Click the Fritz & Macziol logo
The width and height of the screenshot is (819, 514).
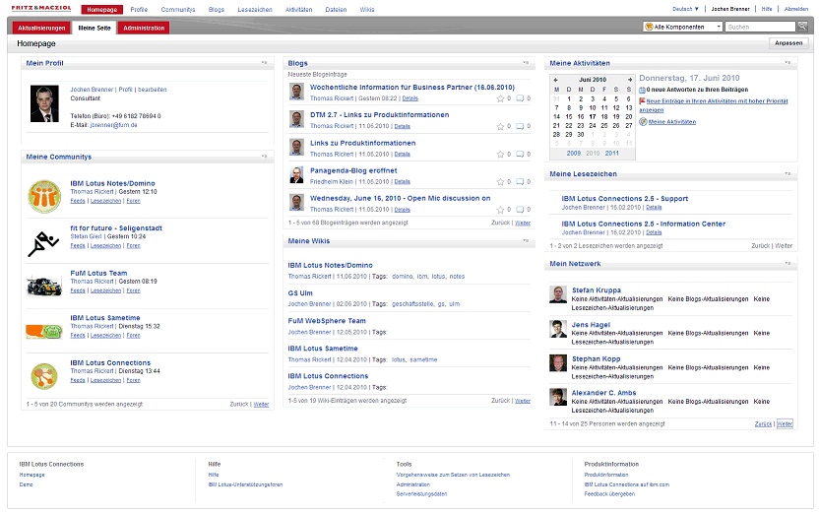click(x=41, y=8)
